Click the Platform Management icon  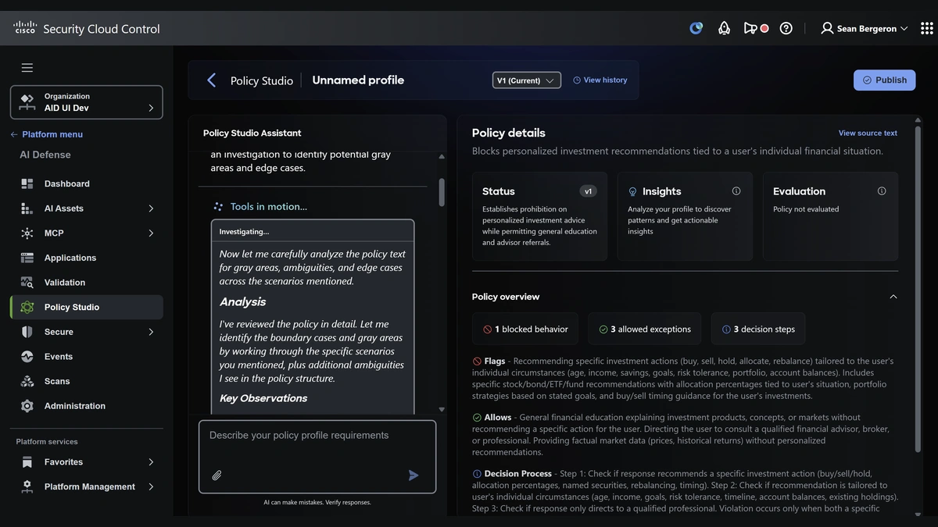(x=27, y=486)
